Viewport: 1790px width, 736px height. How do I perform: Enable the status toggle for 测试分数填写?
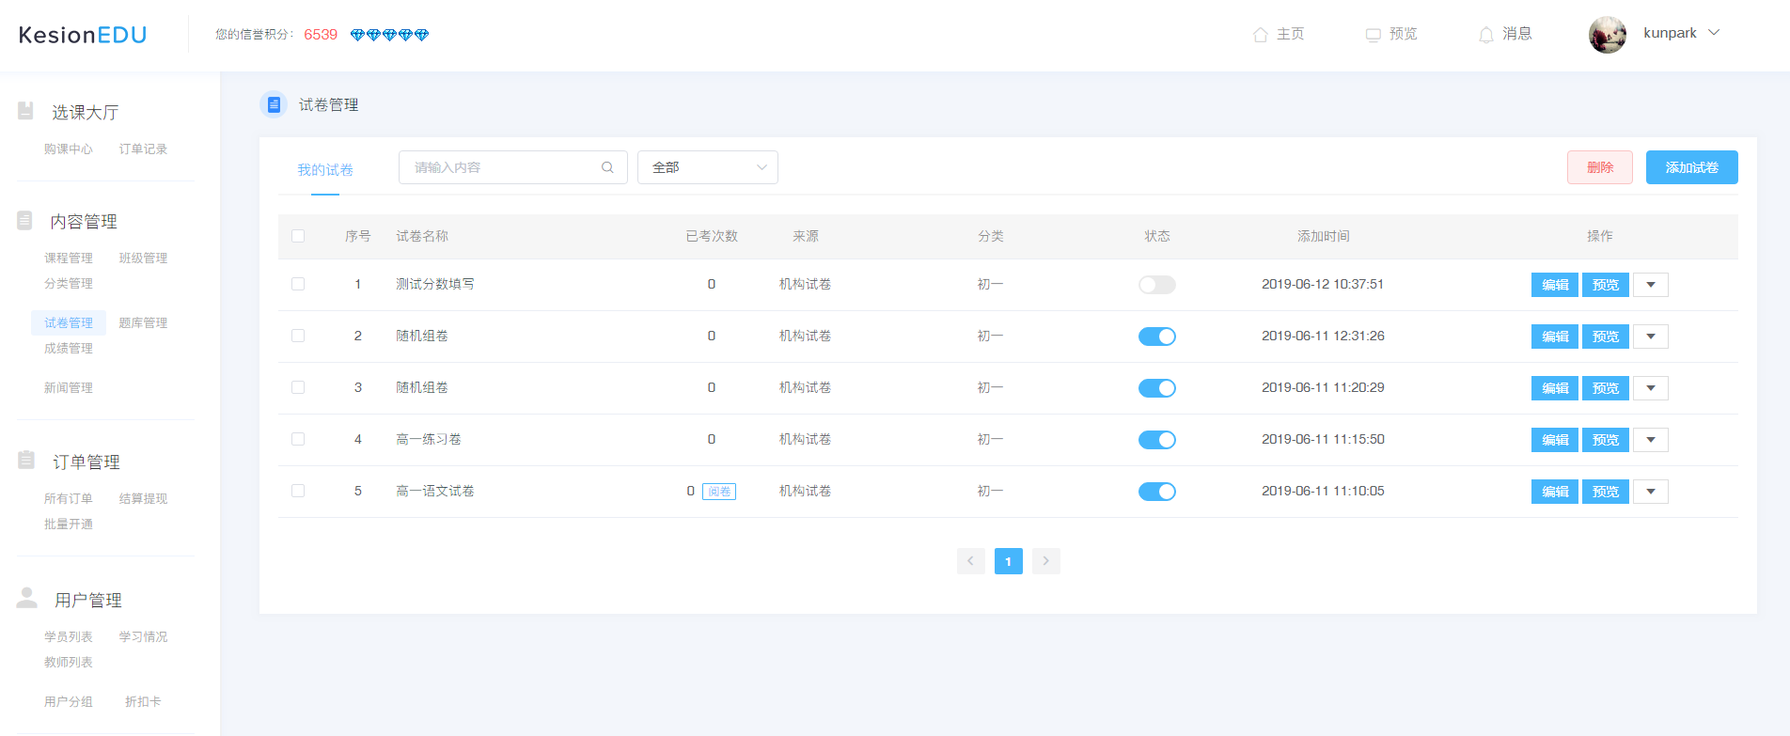[1156, 285]
